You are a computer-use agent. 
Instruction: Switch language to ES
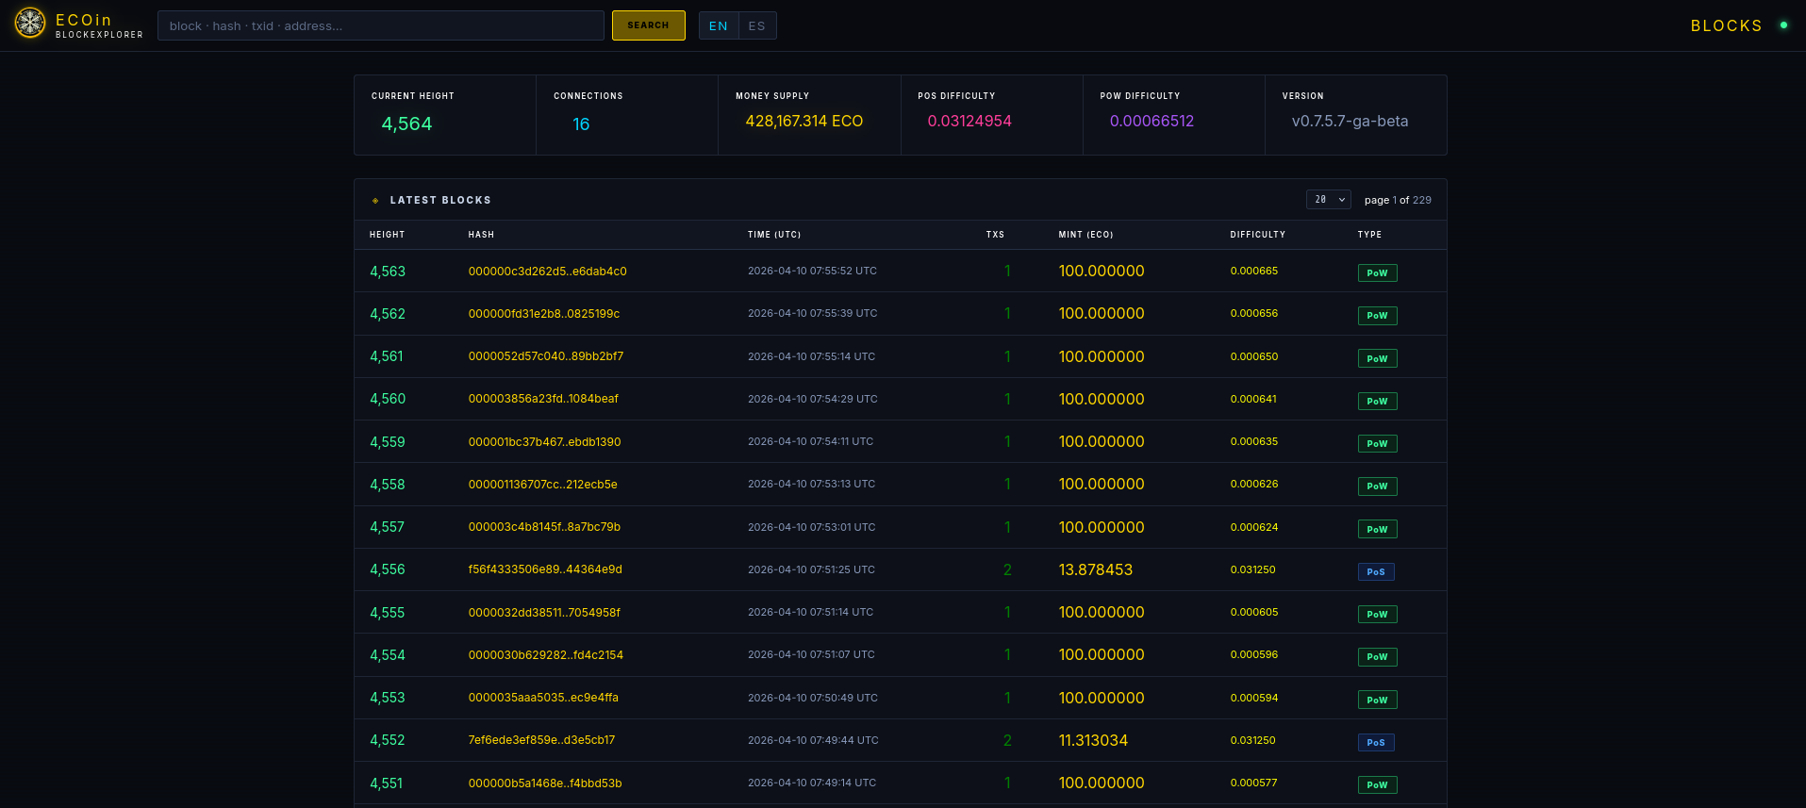[757, 25]
